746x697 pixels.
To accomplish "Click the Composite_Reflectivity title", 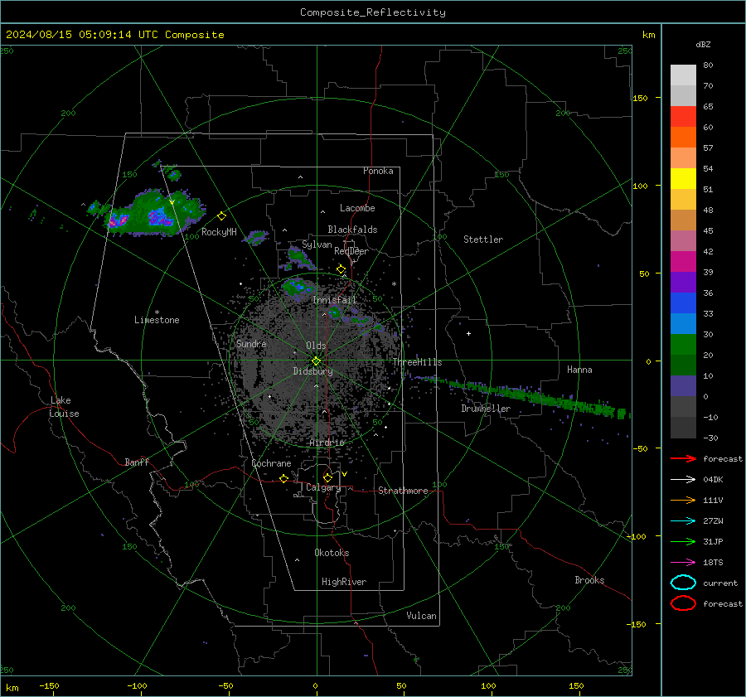I will 372,12.
